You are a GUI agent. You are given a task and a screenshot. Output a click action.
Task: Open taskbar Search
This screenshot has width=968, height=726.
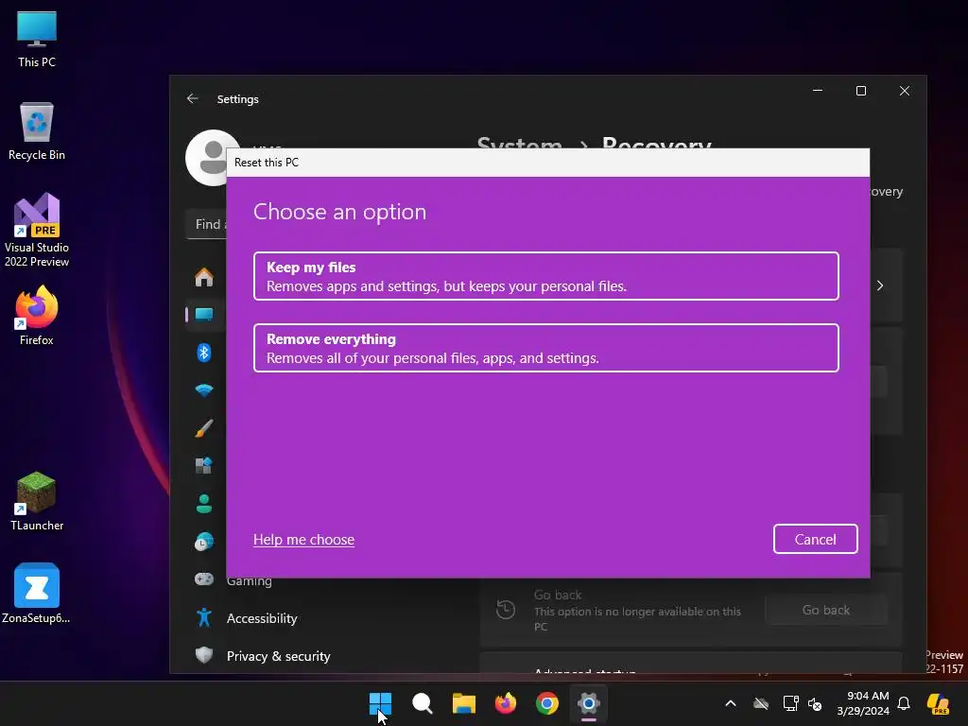point(423,703)
